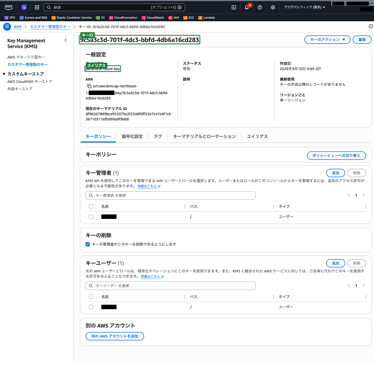Copy the ARN with the copy icon
This screenshot has height=374, width=374.
click(x=89, y=86)
